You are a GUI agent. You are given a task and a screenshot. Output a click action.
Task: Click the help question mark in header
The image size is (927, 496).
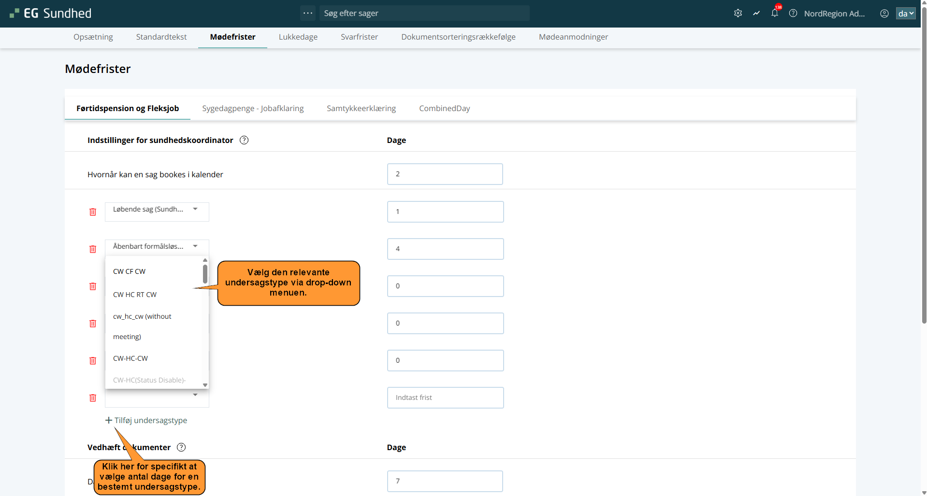pos(793,14)
